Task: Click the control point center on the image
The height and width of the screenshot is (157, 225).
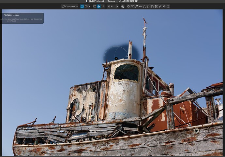Action: pyautogui.click(x=116, y=59)
